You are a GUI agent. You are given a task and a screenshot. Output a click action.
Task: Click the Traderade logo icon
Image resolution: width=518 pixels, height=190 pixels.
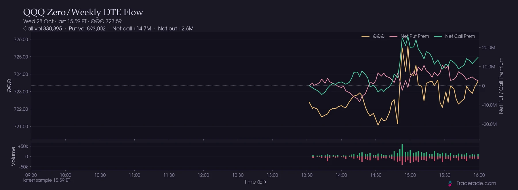[450, 183]
